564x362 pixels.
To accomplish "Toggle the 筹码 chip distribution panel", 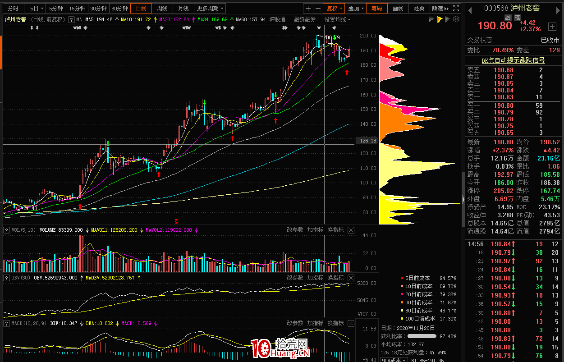I will (376, 9).
